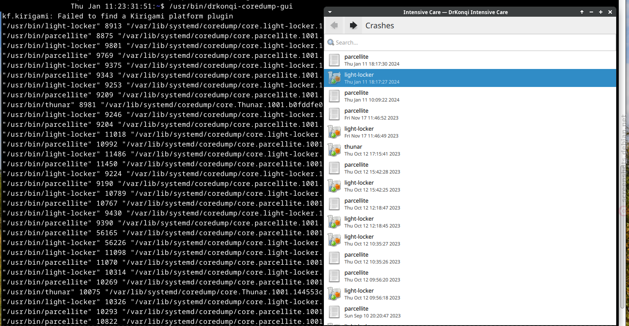
Task: Click terminal line for parcellite PID 11450
Action: point(163,164)
